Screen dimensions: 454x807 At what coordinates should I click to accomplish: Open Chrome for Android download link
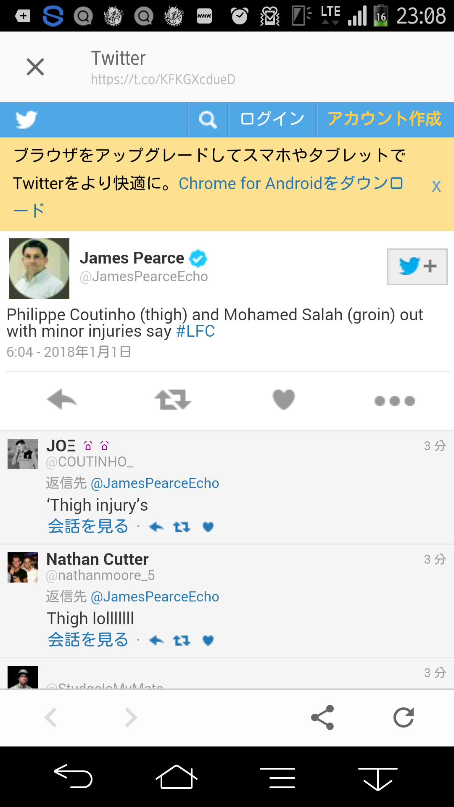[x=290, y=184]
